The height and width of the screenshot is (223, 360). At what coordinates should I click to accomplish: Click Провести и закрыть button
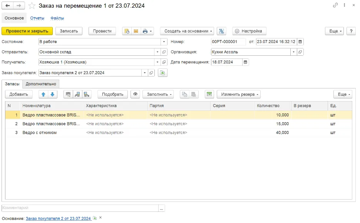(27, 31)
